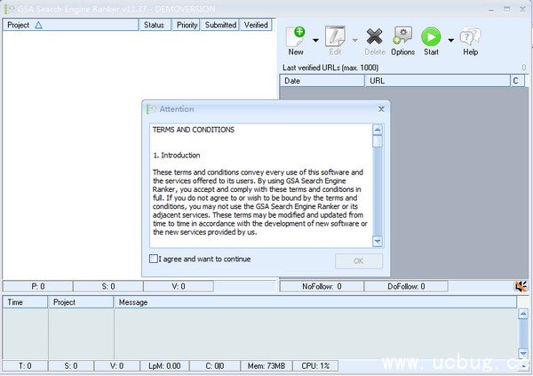The image size is (533, 376).
Task: Expand the New button dropdown arrow
Action: point(316,39)
